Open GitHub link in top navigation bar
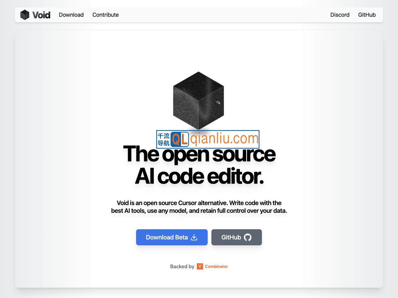398x298 pixels. point(367,15)
